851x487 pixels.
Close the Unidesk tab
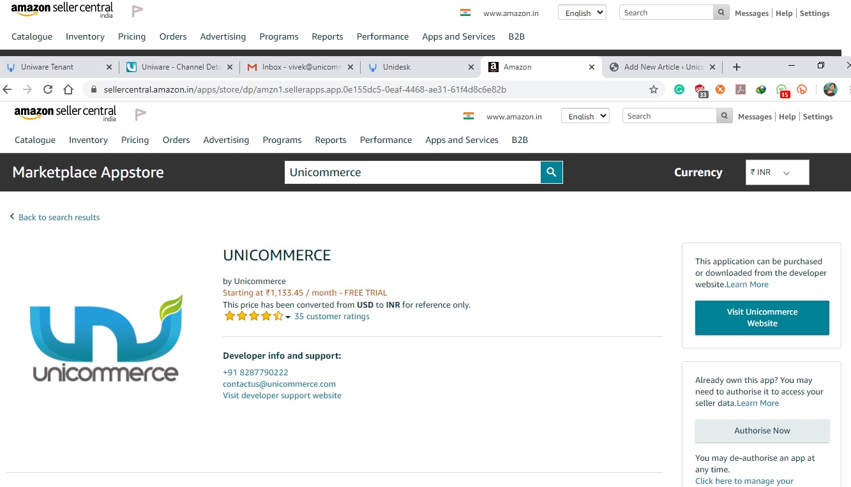[471, 67]
